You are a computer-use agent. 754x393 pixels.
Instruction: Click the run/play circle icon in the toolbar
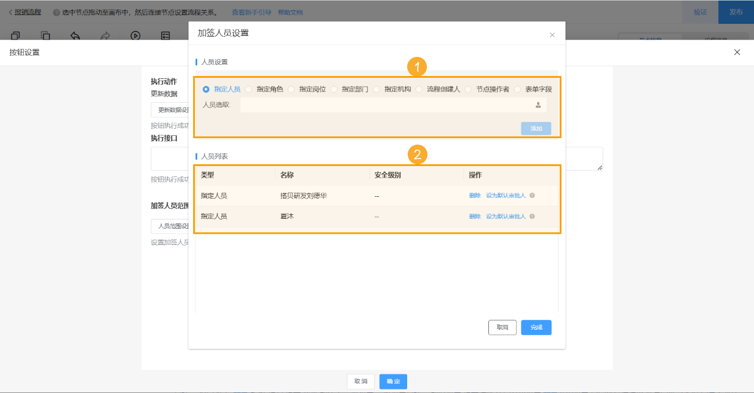pos(135,35)
